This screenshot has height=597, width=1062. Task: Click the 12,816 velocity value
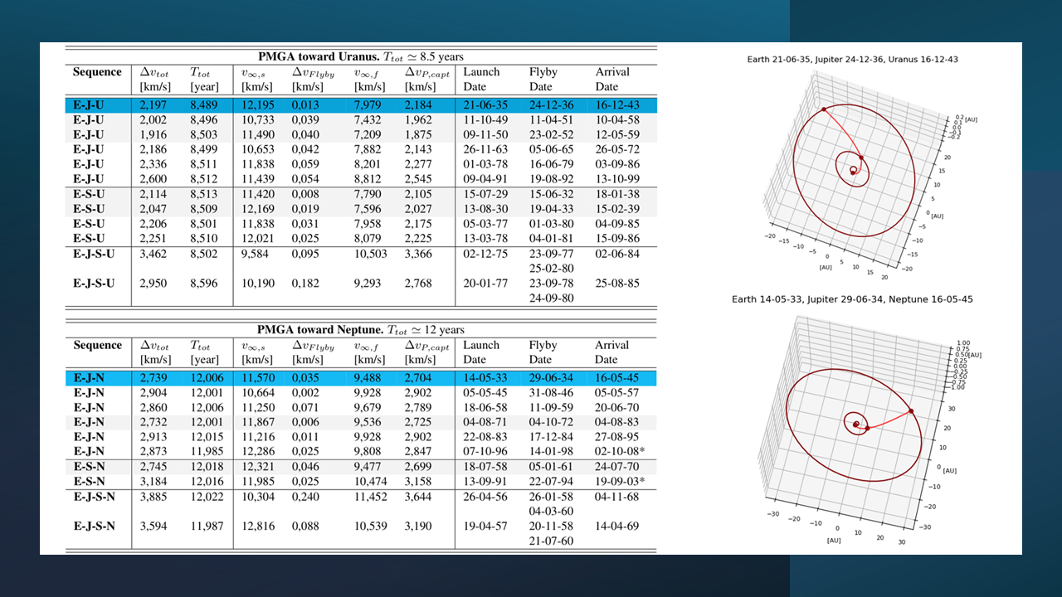click(x=259, y=527)
